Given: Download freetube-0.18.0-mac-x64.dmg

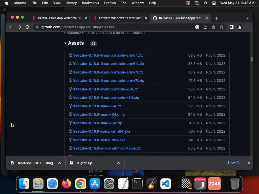Looking at the screenshot, I should [x=99, y=114].
